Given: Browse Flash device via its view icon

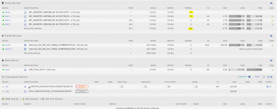Looking at the screenshot, I should pyautogui.click(x=272, y=70).
